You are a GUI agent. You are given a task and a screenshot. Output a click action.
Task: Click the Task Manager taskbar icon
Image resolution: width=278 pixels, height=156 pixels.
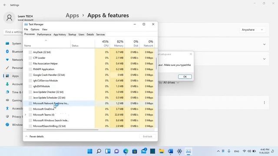[x=188, y=151]
